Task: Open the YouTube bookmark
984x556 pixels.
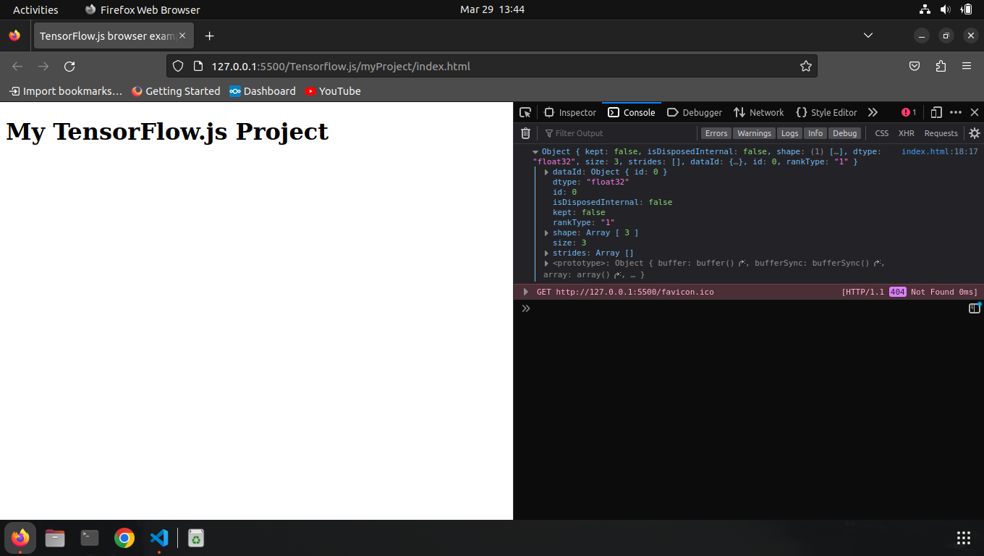Action: (332, 91)
